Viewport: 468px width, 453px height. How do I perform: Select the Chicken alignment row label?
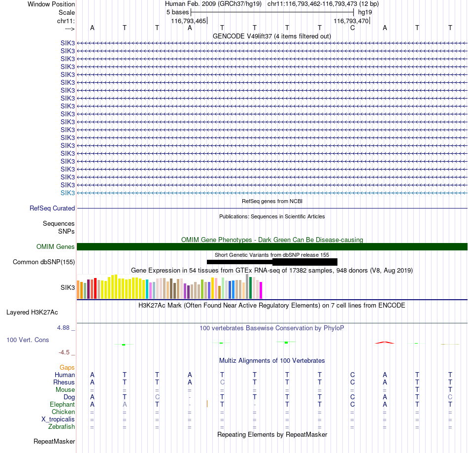point(63,412)
